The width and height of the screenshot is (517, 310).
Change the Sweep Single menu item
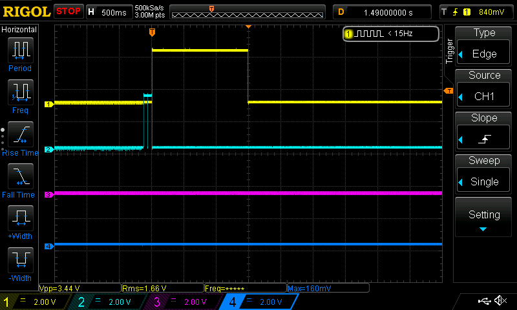click(485, 173)
